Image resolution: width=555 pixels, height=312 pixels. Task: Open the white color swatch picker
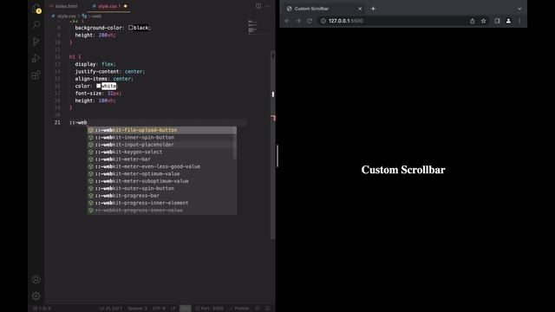(98, 86)
